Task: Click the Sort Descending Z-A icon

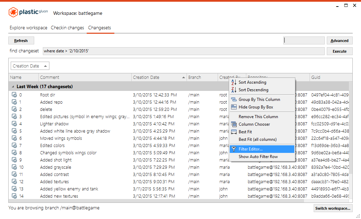Action: pyautogui.click(x=234, y=90)
